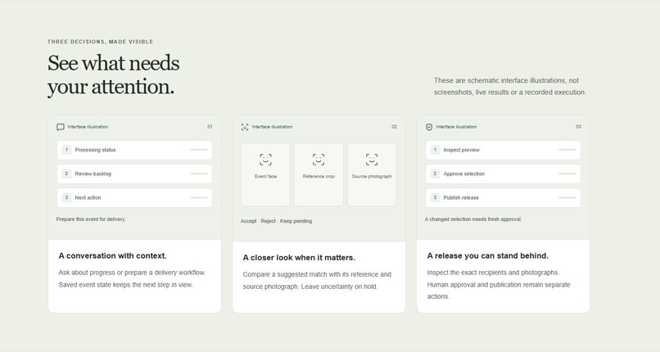660x352 pixels.
Task: Click the number 1 badge beside Processing status
Action: pyautogui.click(x=66, y=150)
